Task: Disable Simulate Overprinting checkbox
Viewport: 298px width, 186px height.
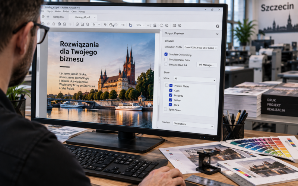Action: tap(166, 54)
